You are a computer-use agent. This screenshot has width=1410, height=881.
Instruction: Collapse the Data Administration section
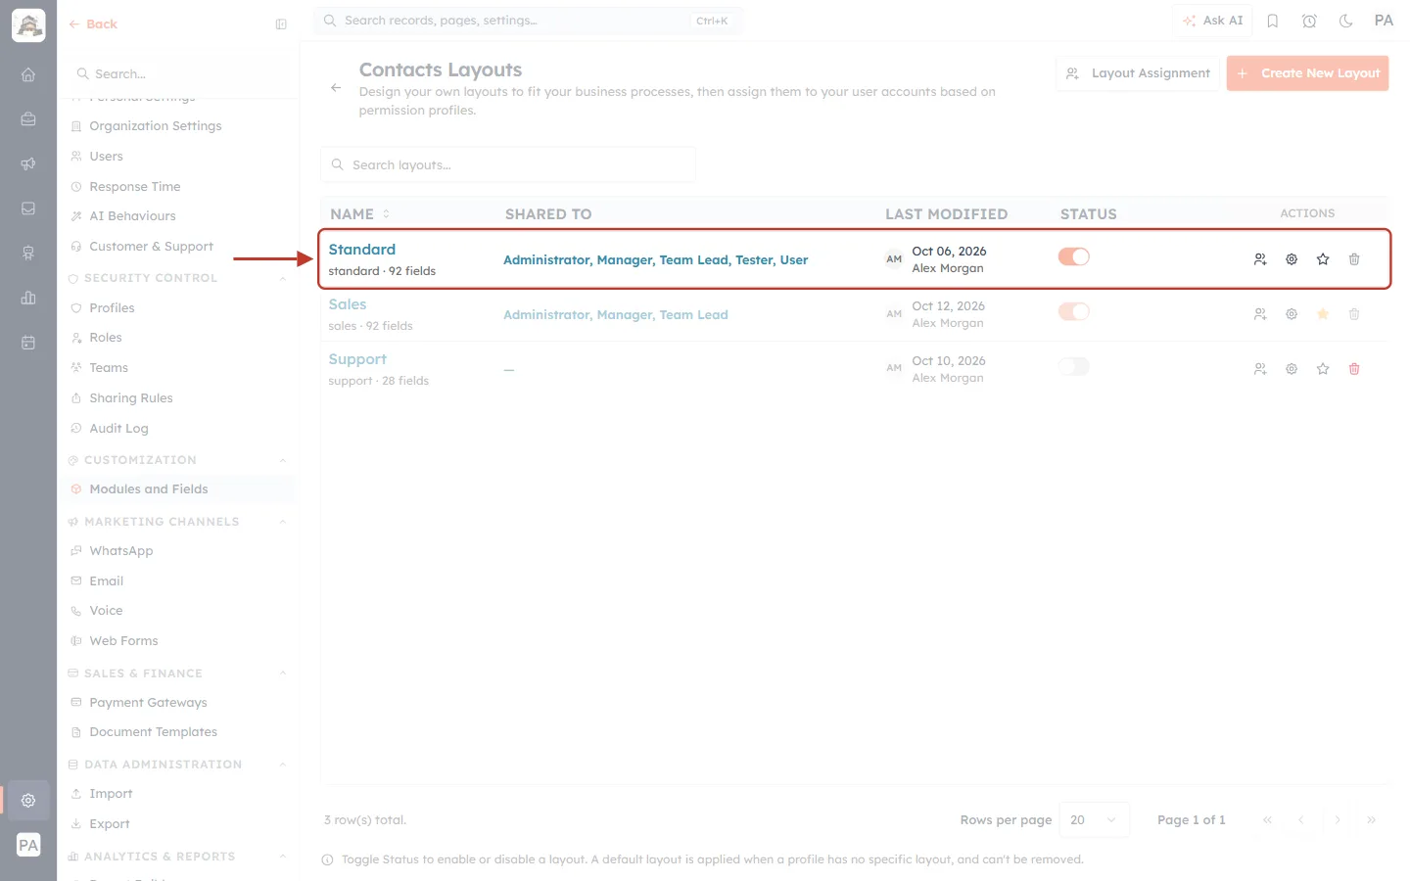[x=283, y=765]
